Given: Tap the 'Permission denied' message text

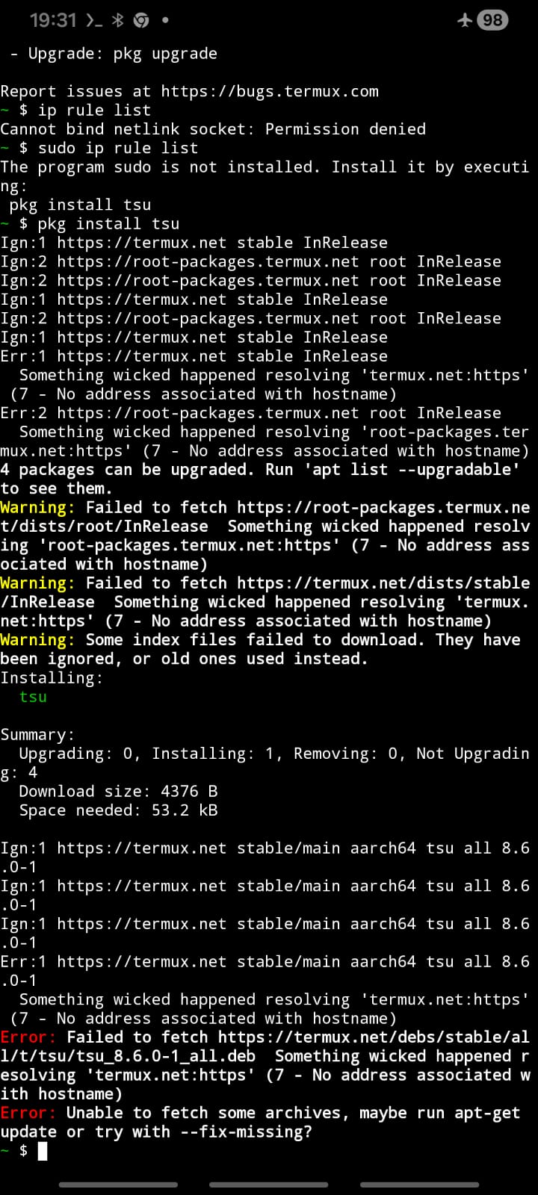Looking at the screenshot, I should coord(345,129).
